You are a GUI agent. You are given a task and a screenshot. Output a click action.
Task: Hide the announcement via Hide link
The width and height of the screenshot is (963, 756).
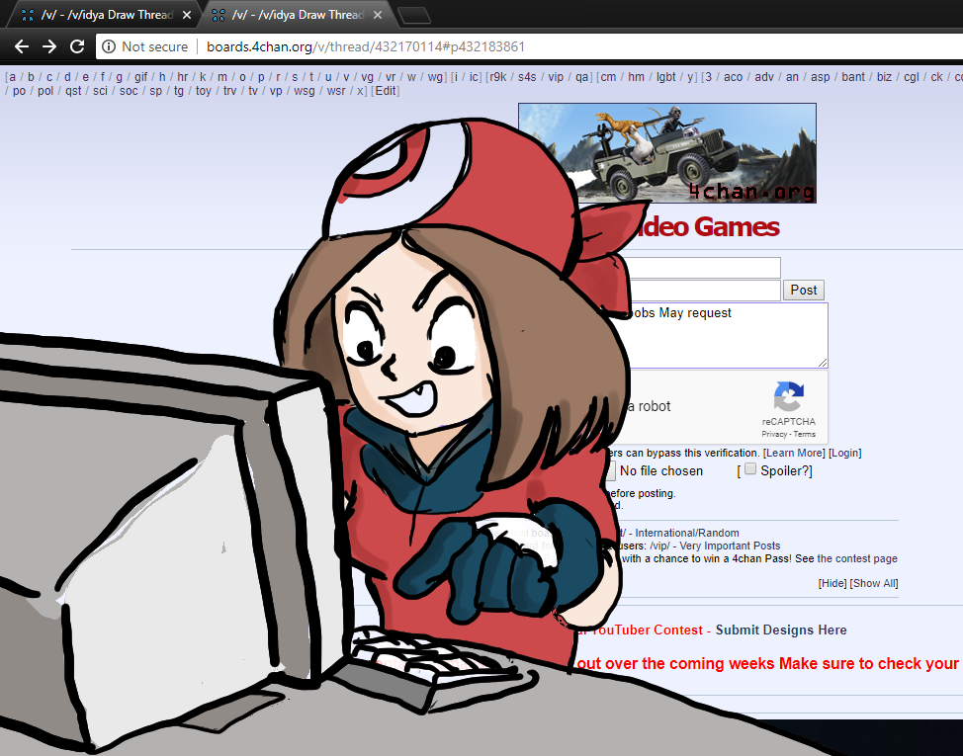click(832, 583)
